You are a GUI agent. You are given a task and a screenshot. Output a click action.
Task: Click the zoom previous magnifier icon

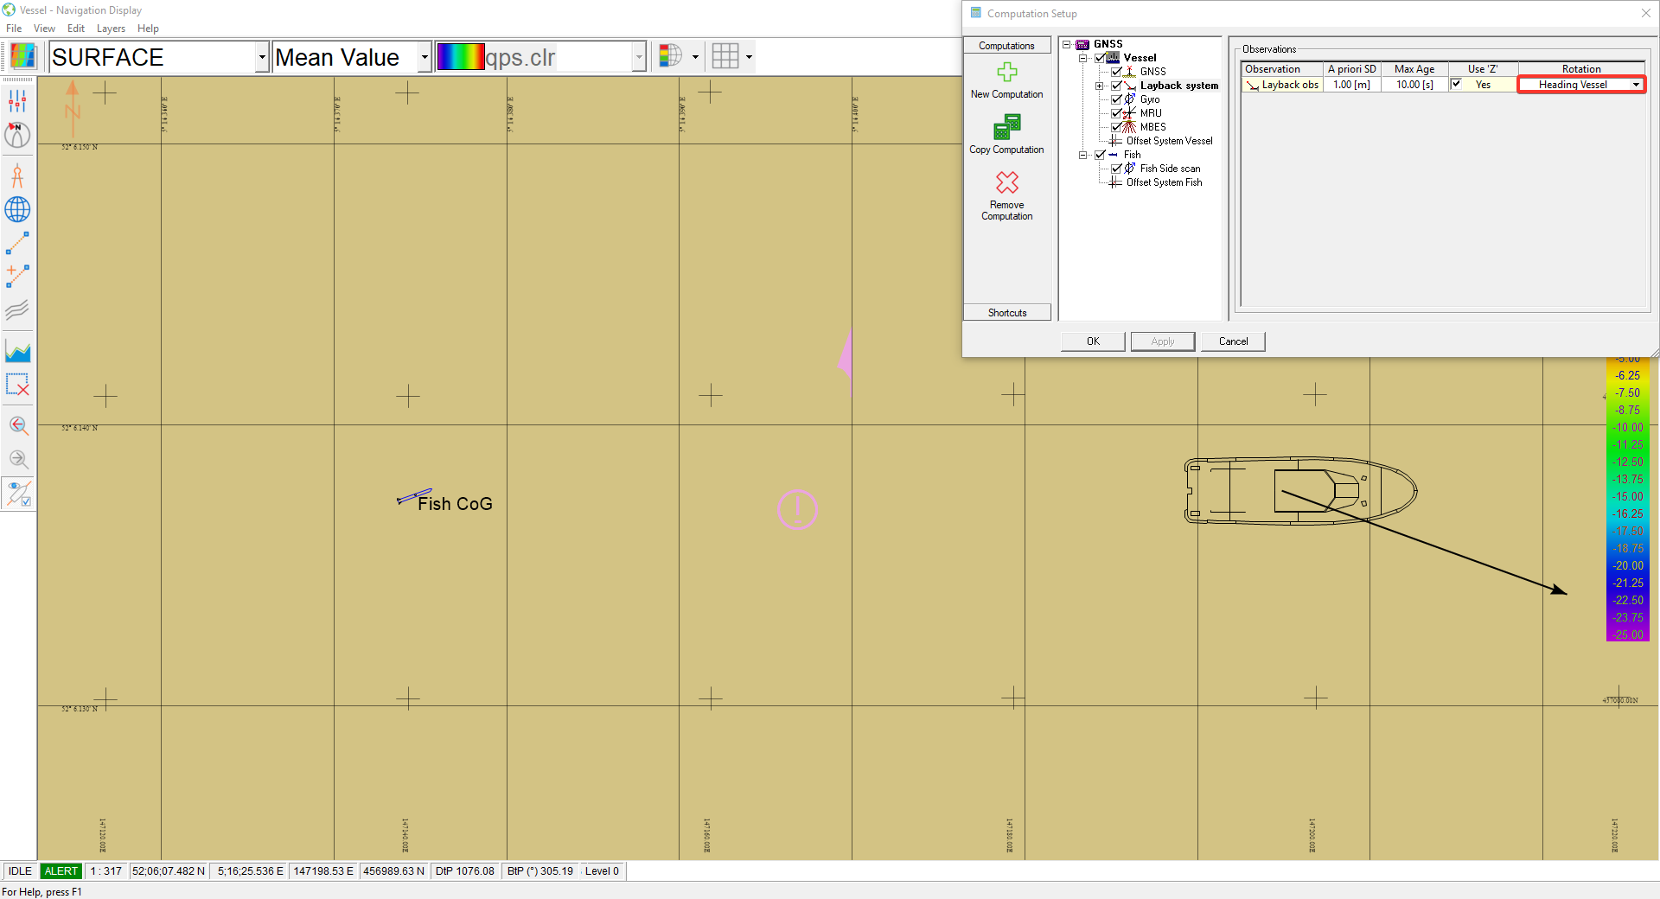17,425
